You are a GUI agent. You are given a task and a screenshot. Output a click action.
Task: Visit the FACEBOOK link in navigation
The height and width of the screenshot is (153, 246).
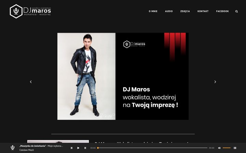coord(222,11)
